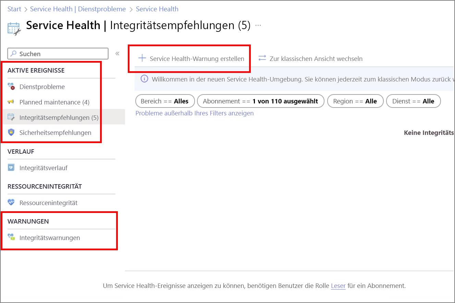
Task: Click the Leser role link
Action: click(338, 286)
